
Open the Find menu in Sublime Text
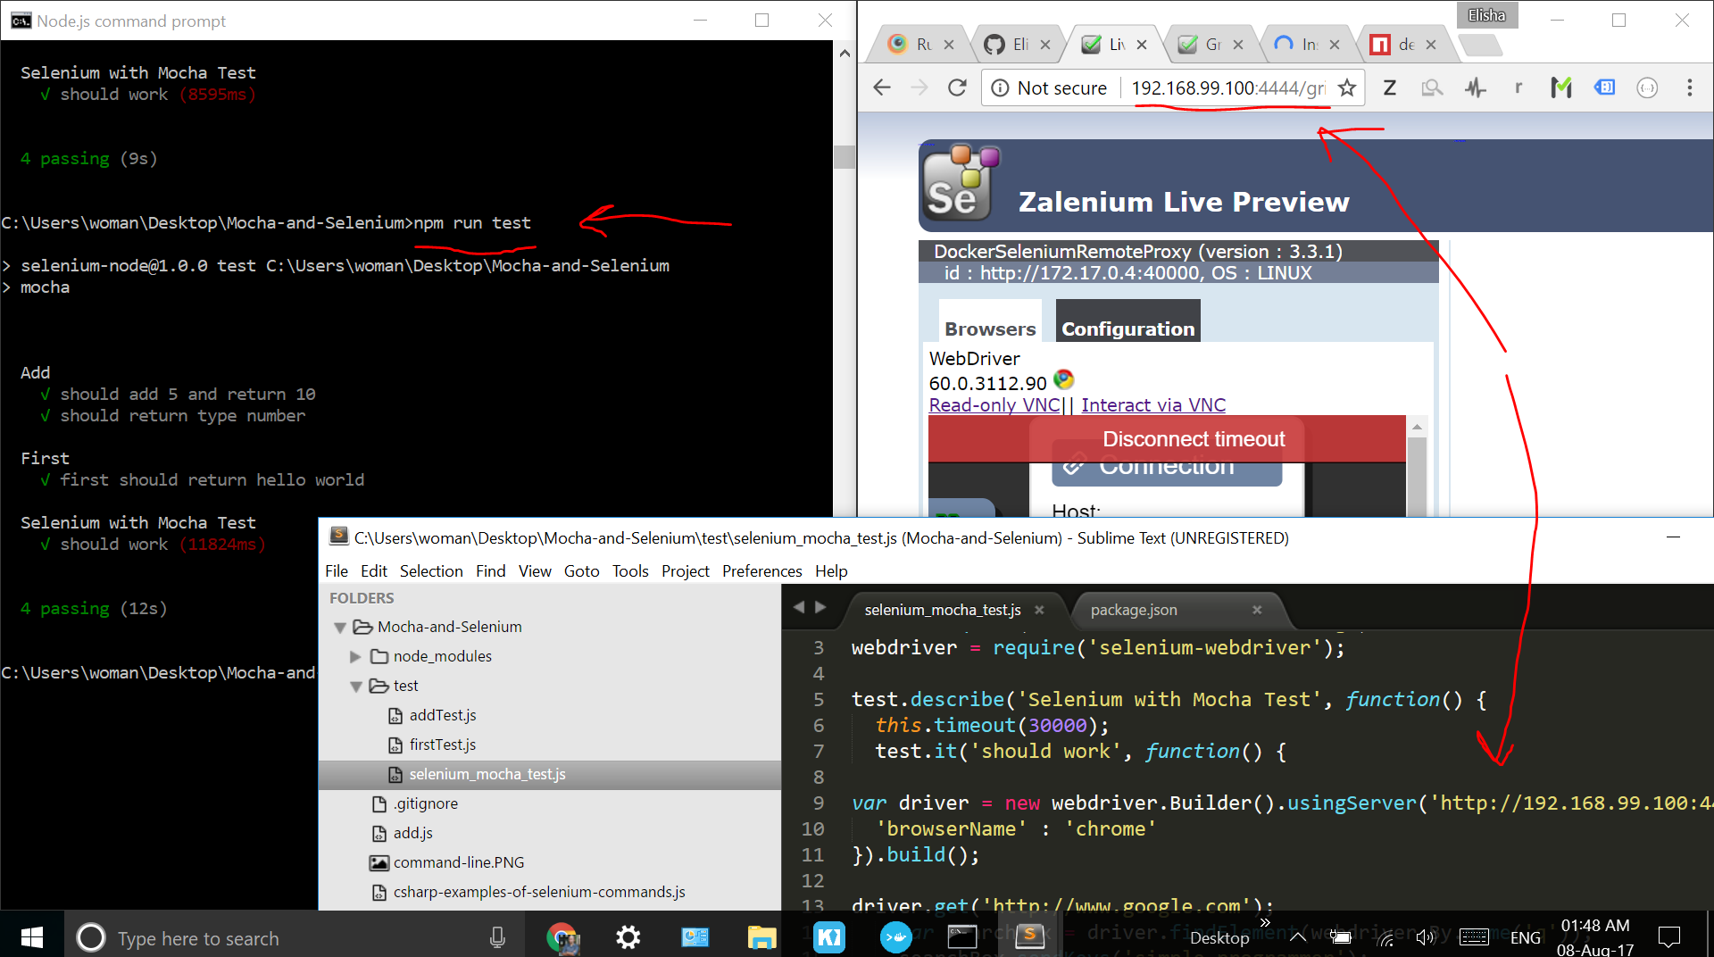(x=491, y=570)
